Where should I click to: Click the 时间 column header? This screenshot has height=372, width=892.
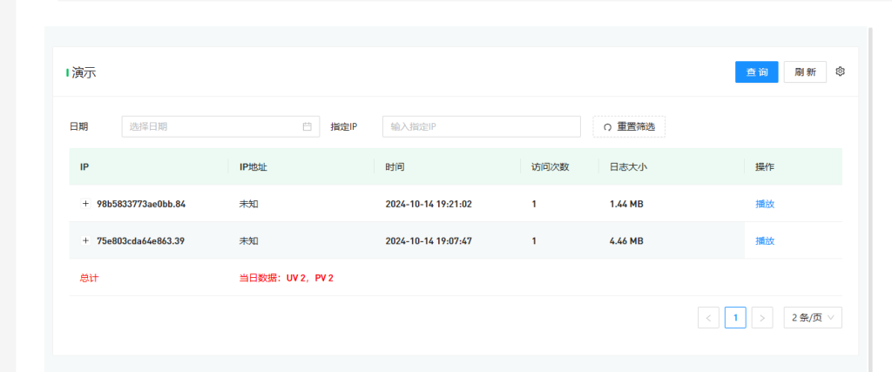395,166
